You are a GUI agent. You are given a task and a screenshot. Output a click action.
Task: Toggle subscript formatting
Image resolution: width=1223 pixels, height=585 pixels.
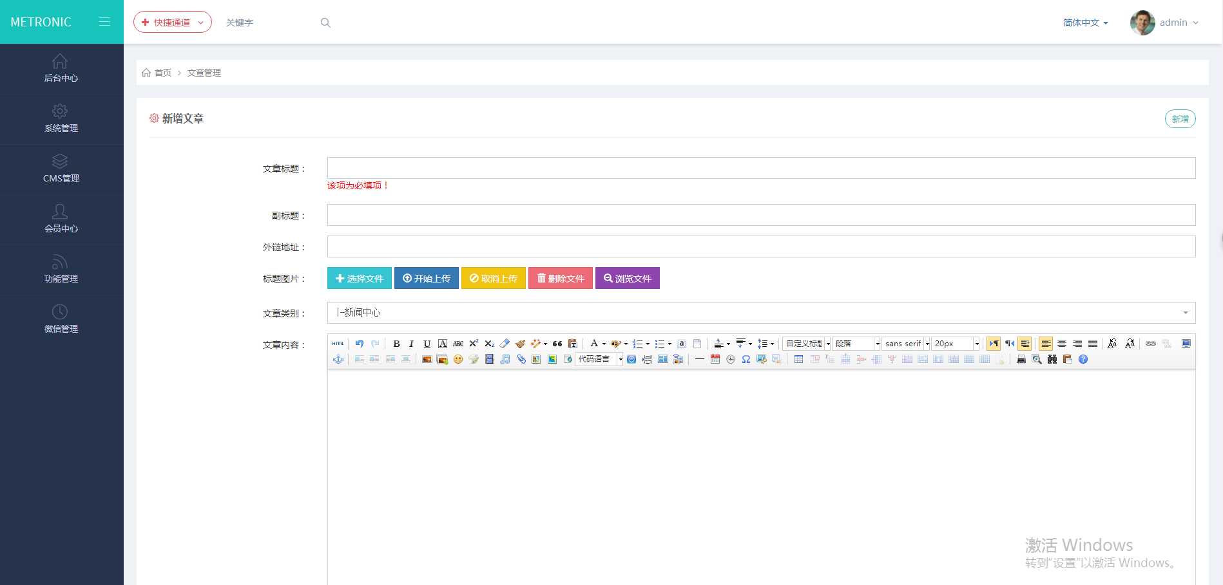[489, 344]
